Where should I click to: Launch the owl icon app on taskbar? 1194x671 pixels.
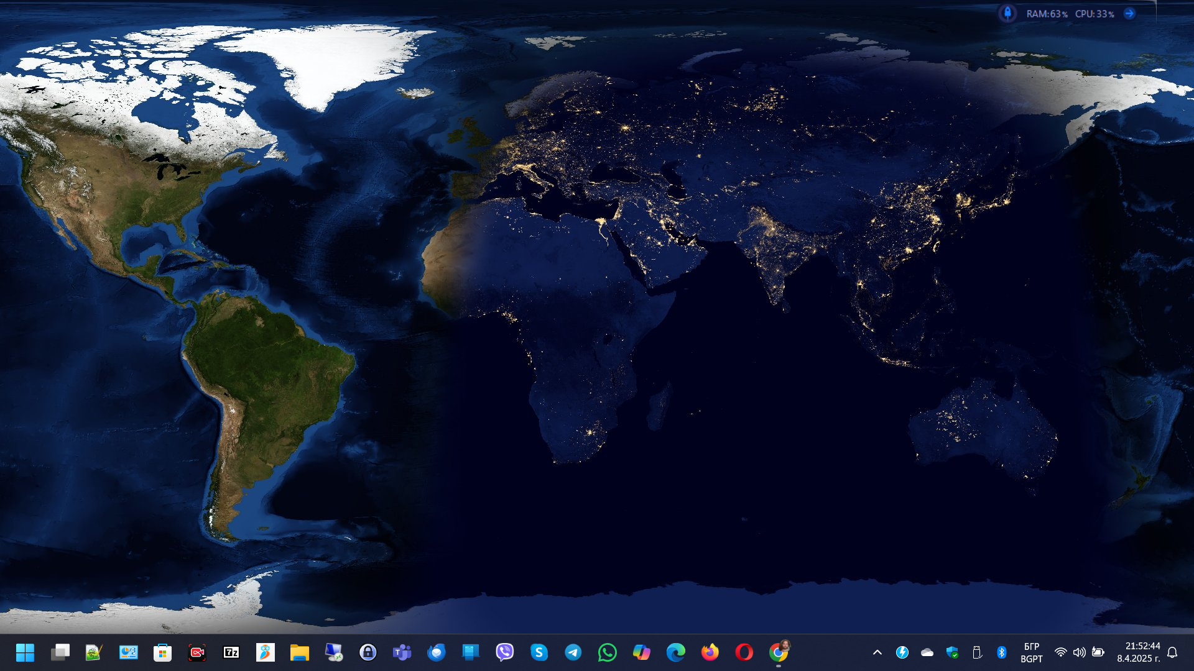coord(265,652)
